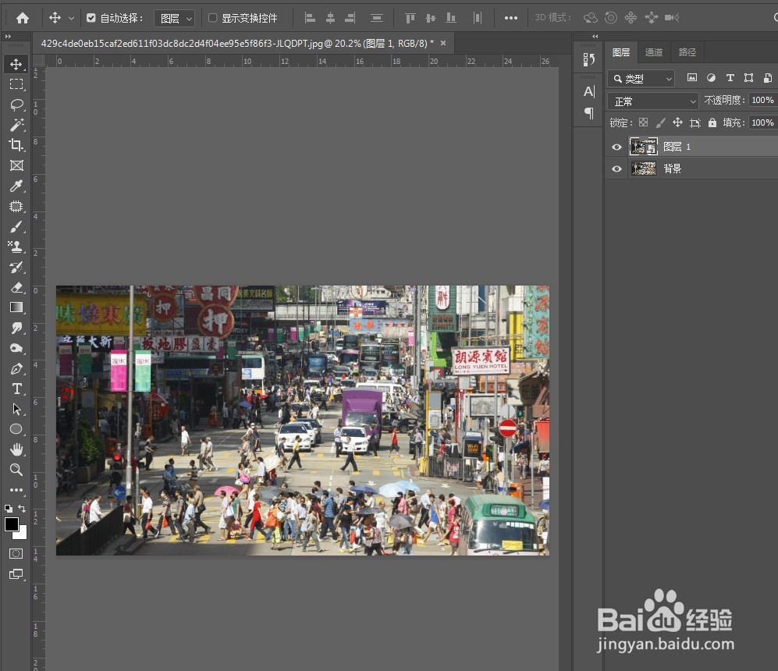The height and width of the screenshot is (671, 778).
Task: Toggle lock image pixels brush icon
Action: click(x=660, y=122)
